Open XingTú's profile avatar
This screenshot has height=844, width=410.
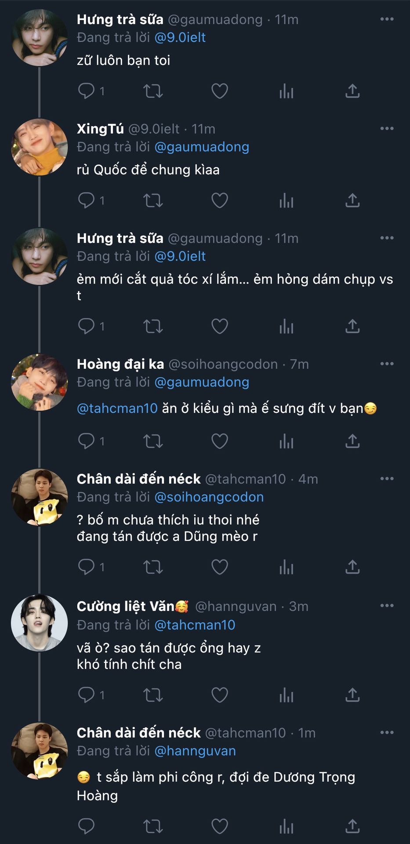coord(40,147)
